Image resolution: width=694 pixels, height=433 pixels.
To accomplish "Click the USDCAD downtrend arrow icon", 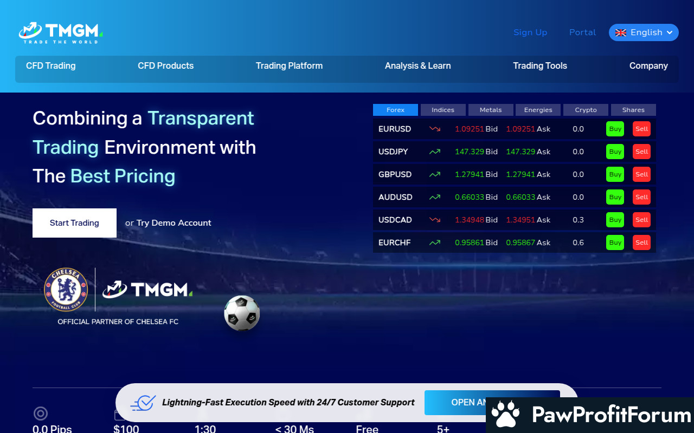I will click(435, 220).
